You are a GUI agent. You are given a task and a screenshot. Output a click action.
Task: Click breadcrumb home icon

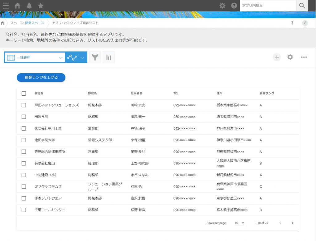[2, 23]
